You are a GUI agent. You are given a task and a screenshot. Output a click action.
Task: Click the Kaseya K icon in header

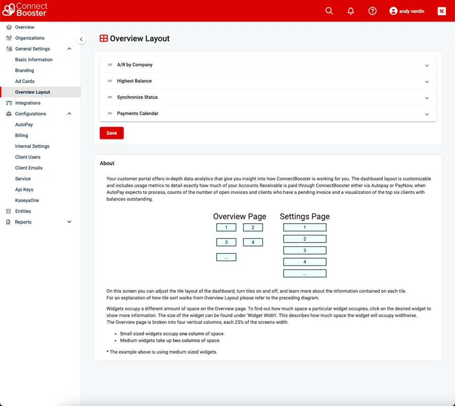[442, 11]
